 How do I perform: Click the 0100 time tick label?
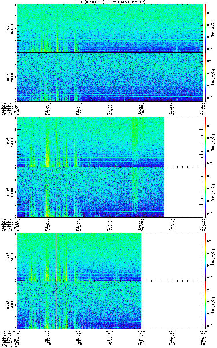point(48,344)
